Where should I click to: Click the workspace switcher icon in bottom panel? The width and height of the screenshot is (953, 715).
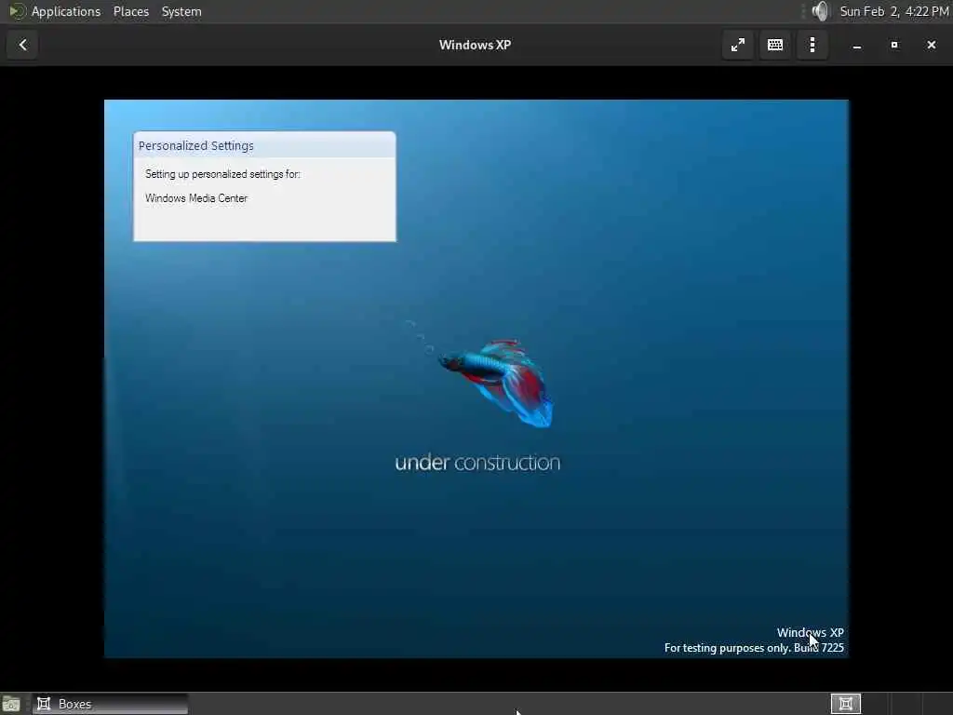click(845, 704)
